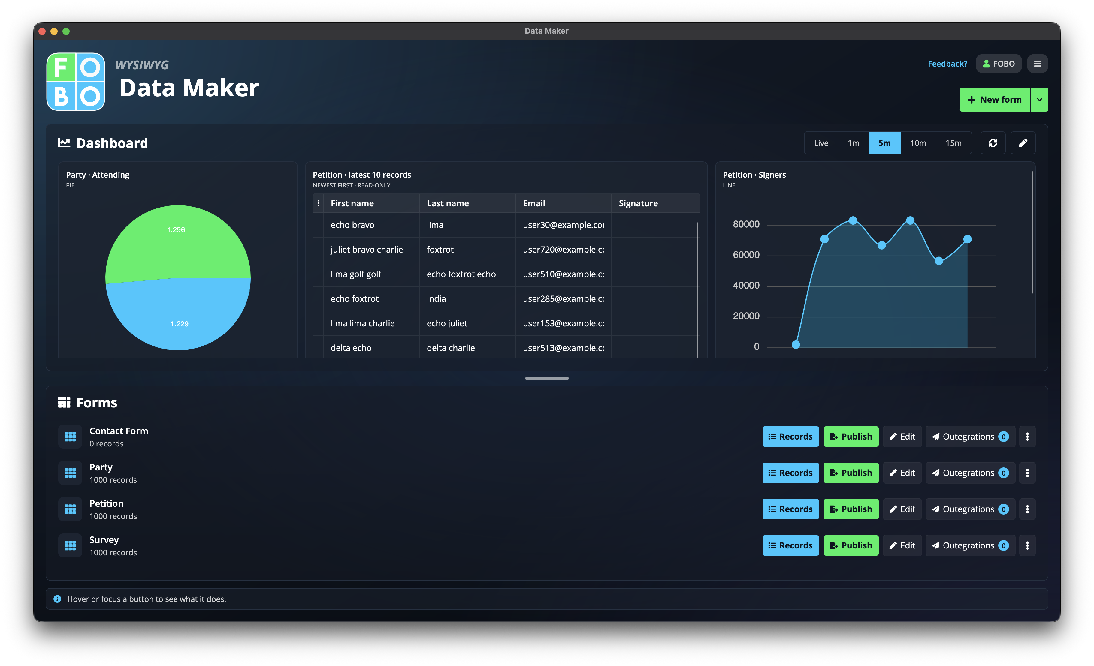The image size is (1094, 666).
Task: Click the Party form grid icon
Action: click(70, 473)
